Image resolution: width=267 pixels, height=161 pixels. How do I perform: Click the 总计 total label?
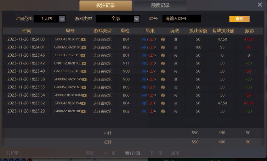[108, 142]
